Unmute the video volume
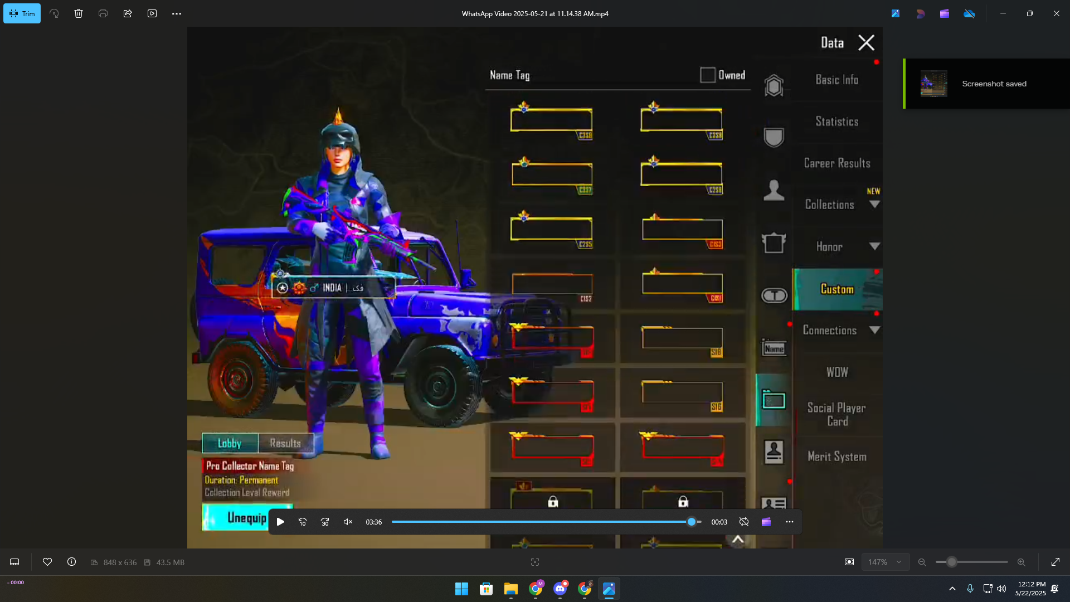The width and height of the screenshot is (1070, 602). pyautogui.click(x=348, y=522)
